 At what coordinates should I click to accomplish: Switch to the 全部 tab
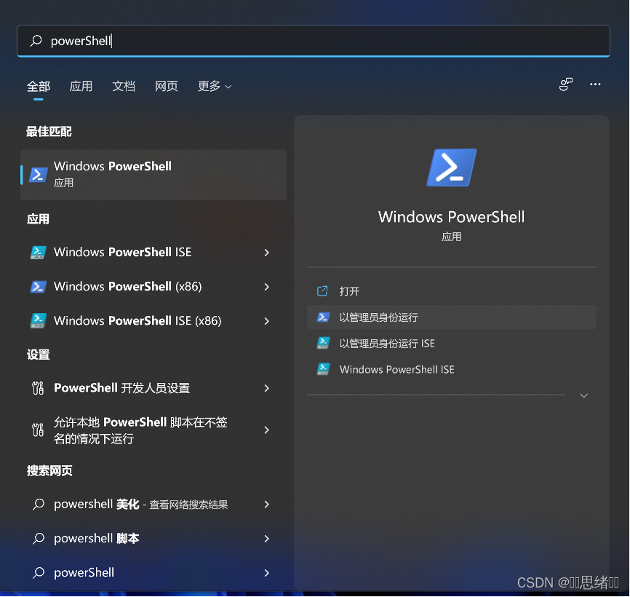[39, 86]
